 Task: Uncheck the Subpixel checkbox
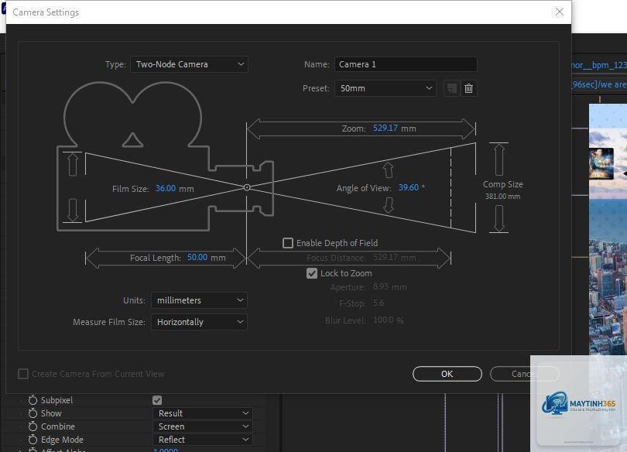pyautogui.click(x=157, y=400)
